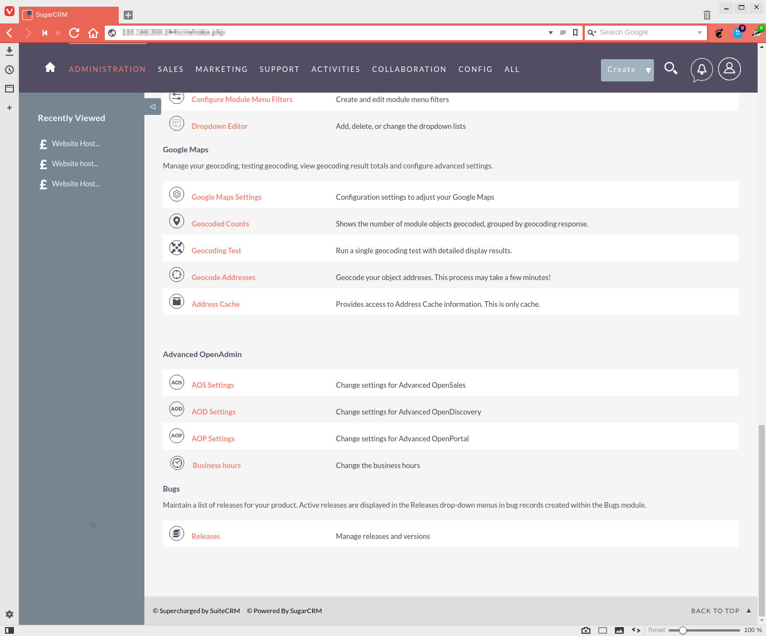
Task: Click Back To Top
Action: (x=721, y=611)
